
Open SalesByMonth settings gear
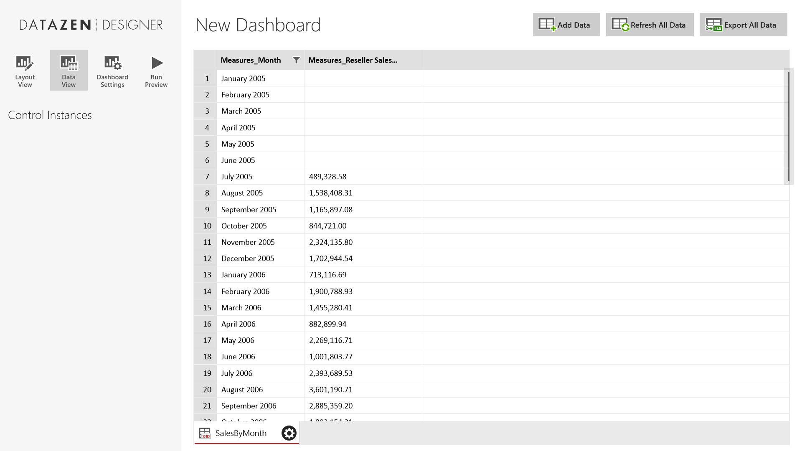pyautogui.click(x=289, y=433)
